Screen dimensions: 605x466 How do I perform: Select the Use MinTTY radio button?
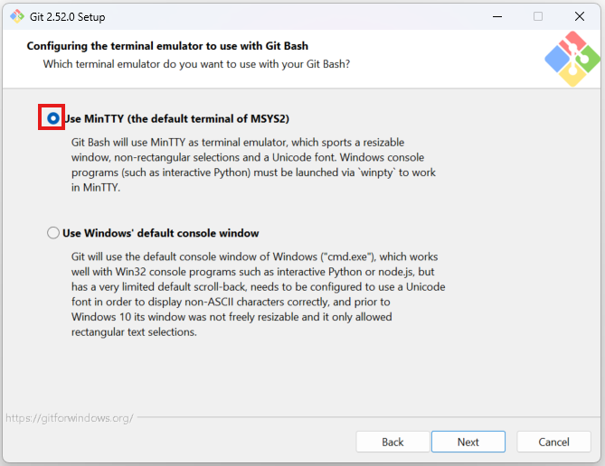pyautogui.click(x=53, y=118)
